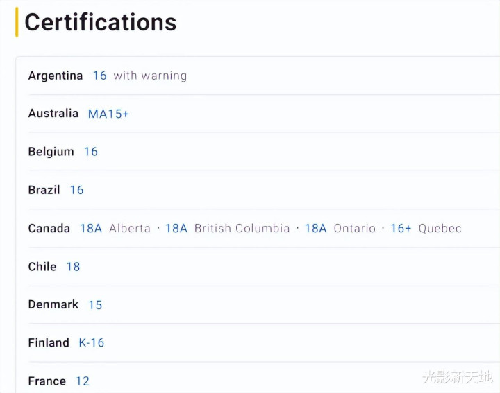Select Belgium's 16 certification link
The image size is (500, 393).
[x=91, y=152]
